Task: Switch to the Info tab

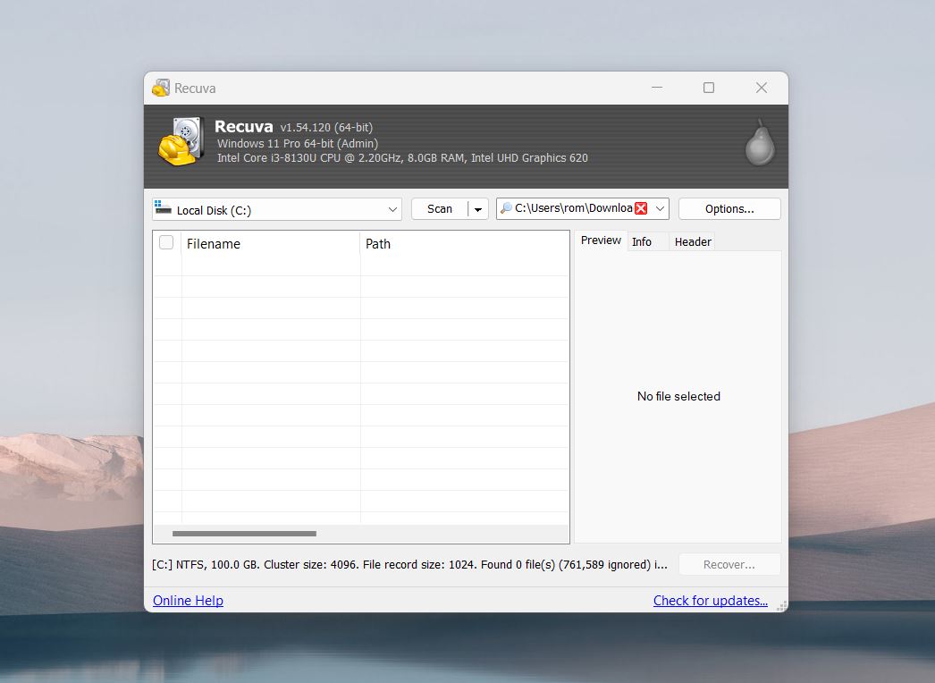Action: (x=642, y=241)
